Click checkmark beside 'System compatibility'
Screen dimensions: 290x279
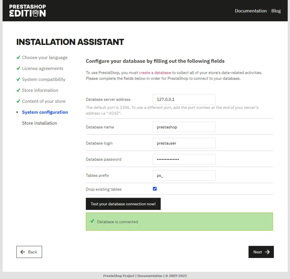click(18, 79)
